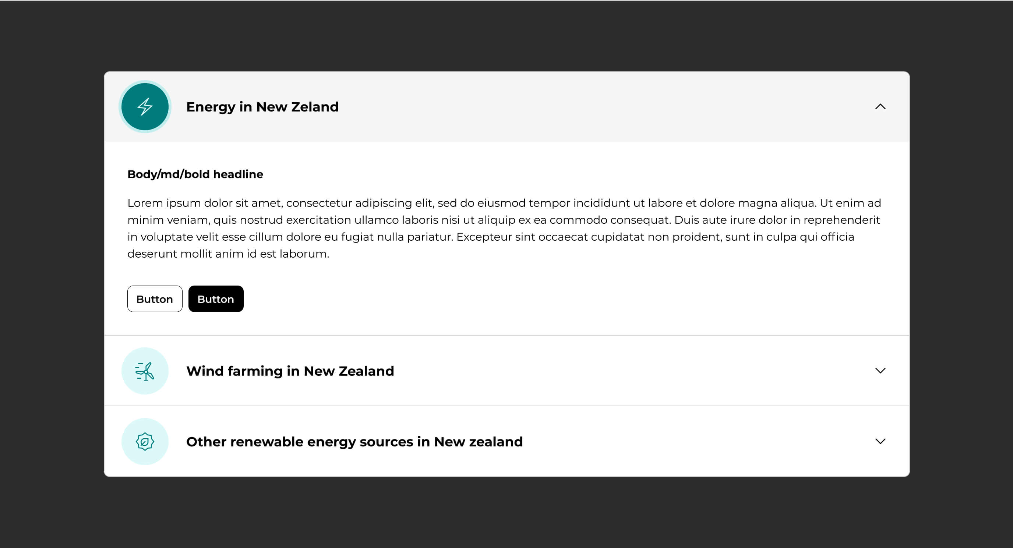Click the dark background outside the card
Viewport: 1013px width, 548px height.
(506, 35)
